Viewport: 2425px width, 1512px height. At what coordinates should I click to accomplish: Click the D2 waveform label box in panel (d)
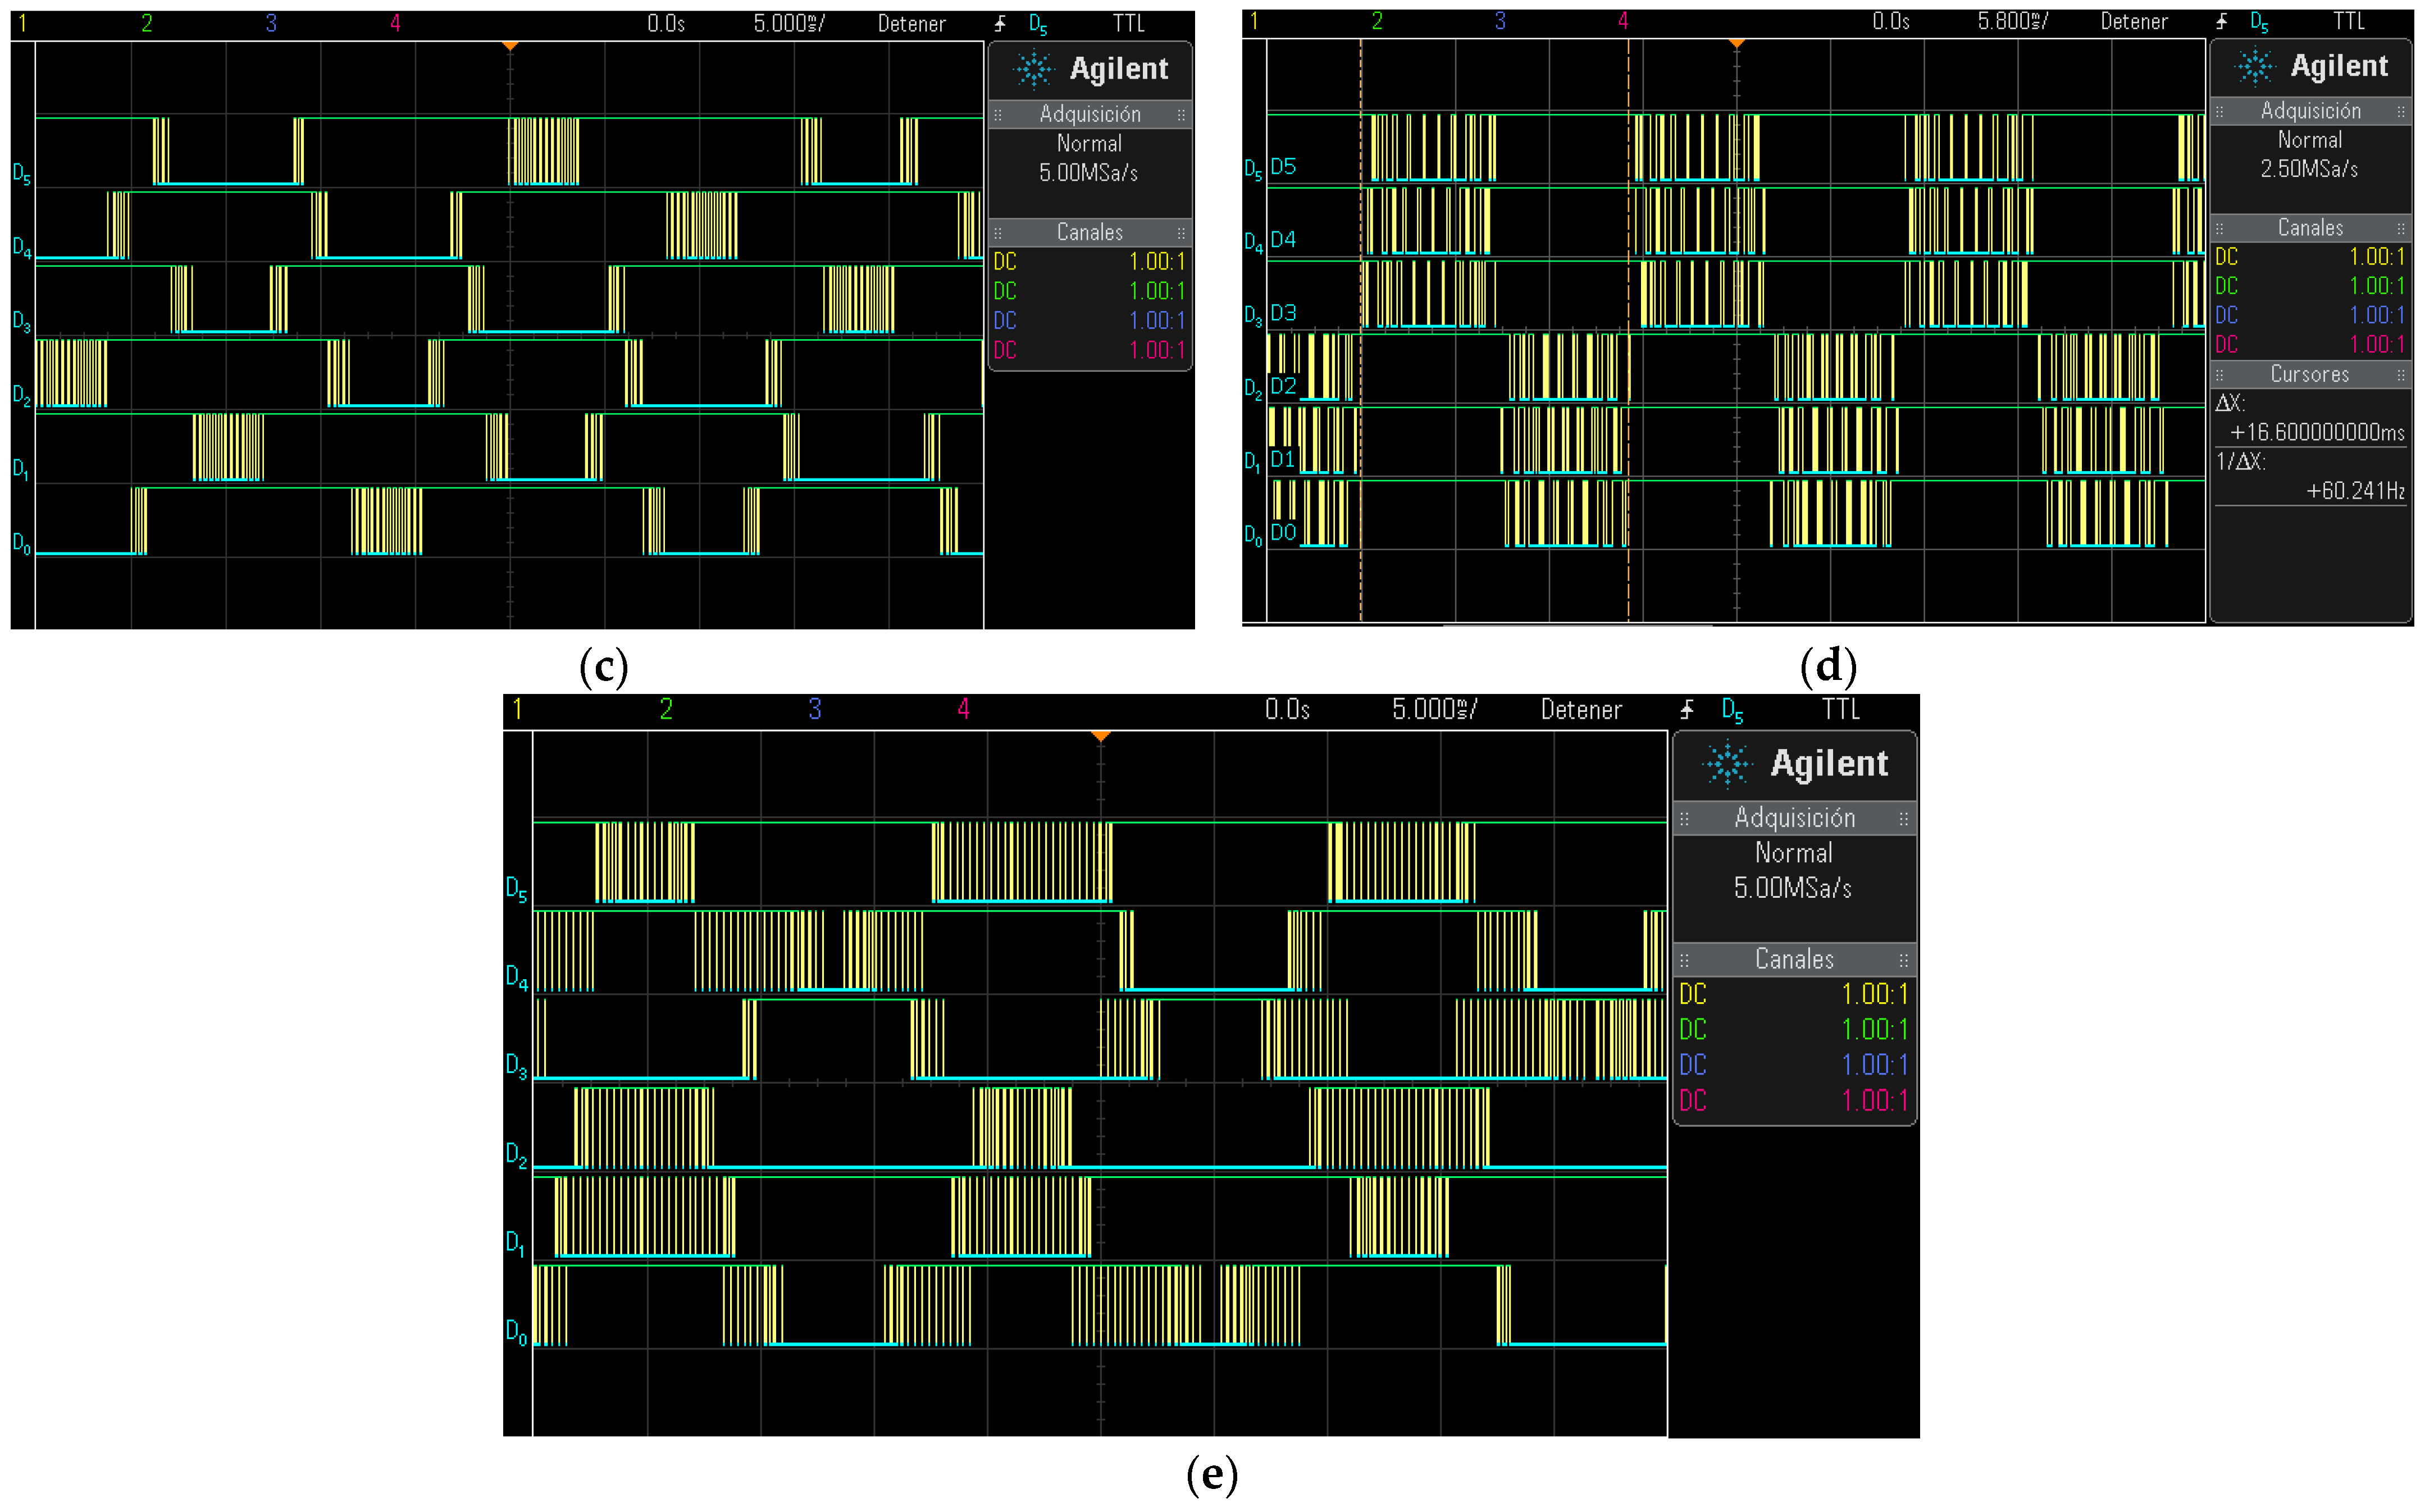(1283, 386)
